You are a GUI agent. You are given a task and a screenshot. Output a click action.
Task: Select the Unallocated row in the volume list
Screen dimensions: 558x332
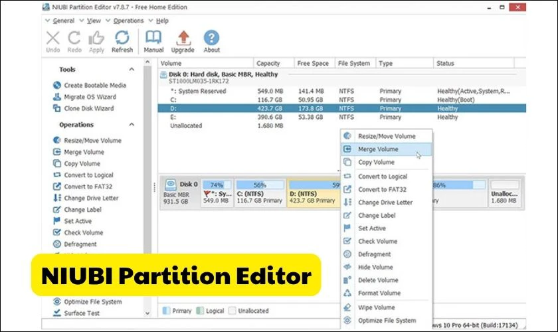coord(341,125)
